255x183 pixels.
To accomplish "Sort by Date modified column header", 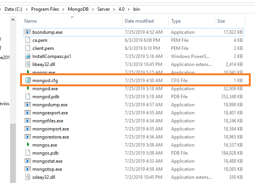I will pyautogui.click(x=139, y=21).
